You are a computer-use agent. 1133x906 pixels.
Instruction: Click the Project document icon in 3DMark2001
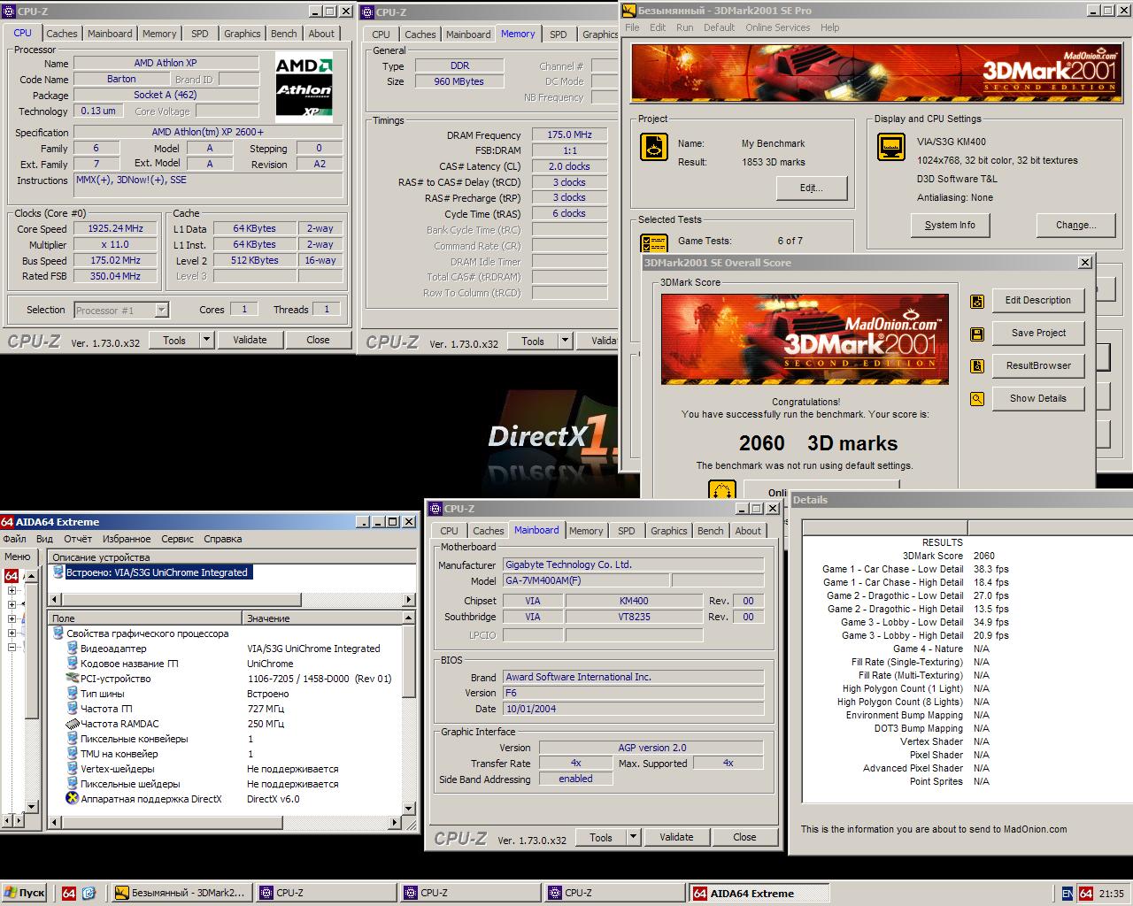click(653, 147)
